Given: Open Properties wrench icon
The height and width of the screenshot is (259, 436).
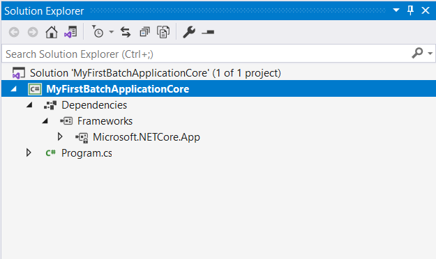Looking at the screenshot, I should pyautogui.click(x=189, y=32).
